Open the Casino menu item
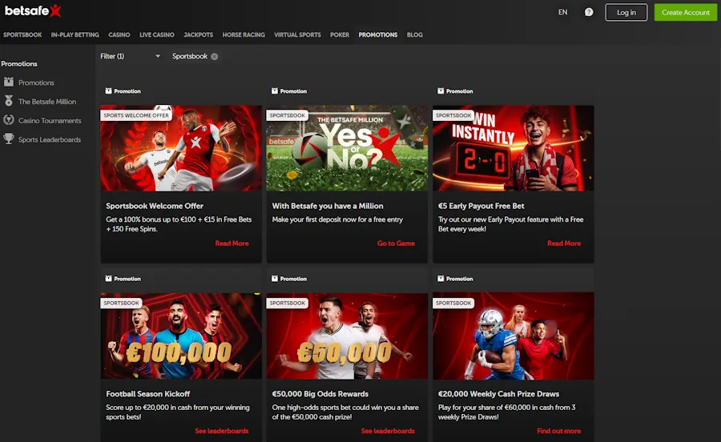This screenshot has height=442, width=721. click(x=119, y=35)
